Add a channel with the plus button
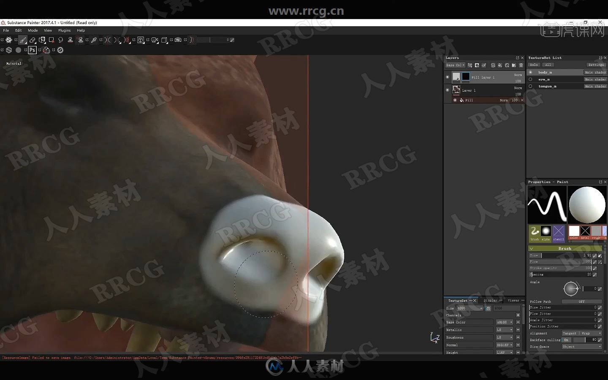 (x=518, y=315)
